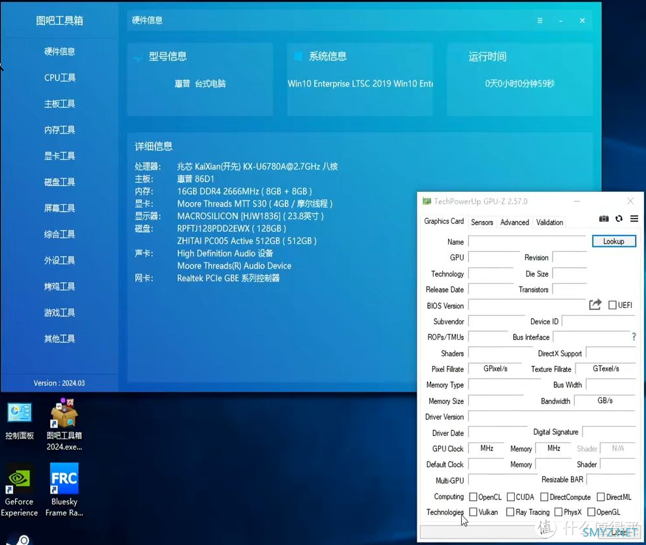The image size is (646, 545).
Task: Close the GPU-Z window
Action: point(630,201)
